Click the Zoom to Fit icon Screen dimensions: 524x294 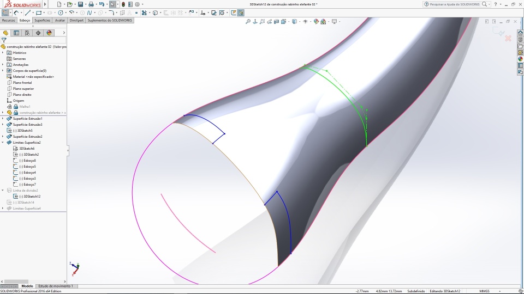[x=248, y=21]
